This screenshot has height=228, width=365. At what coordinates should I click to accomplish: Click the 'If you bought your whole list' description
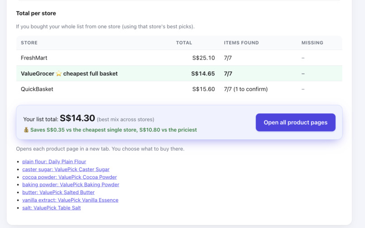tap(105, 27)
